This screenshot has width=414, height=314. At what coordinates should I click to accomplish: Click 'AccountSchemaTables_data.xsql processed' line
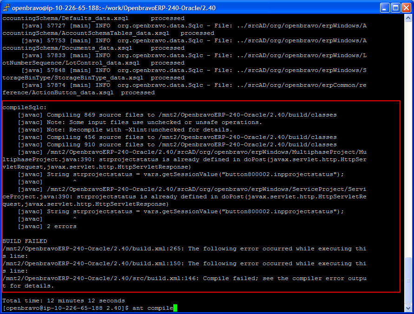coord(108,33)
